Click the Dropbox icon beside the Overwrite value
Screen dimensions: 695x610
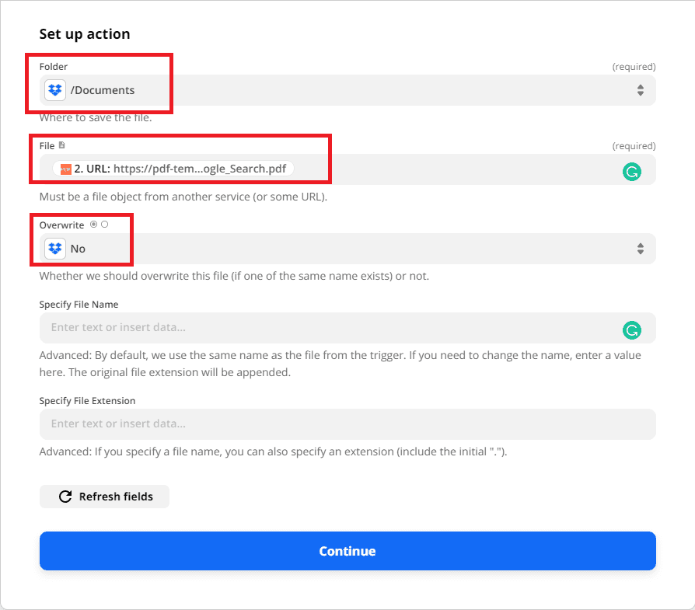point(54,248)
